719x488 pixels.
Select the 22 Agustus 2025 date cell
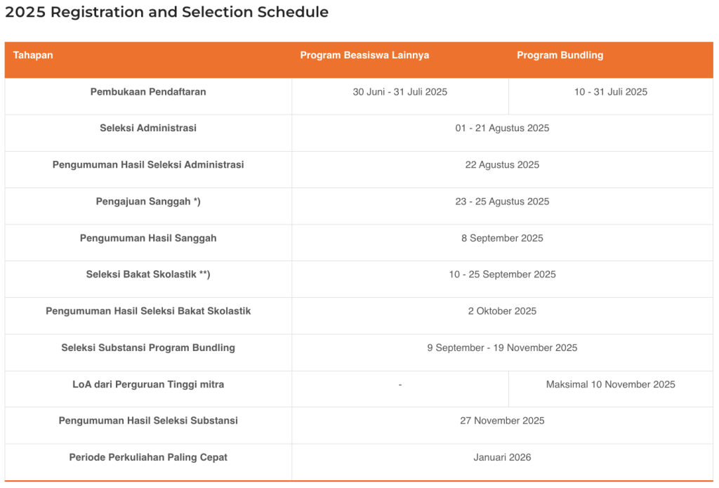pyautogui.click(x=502, y=164)
